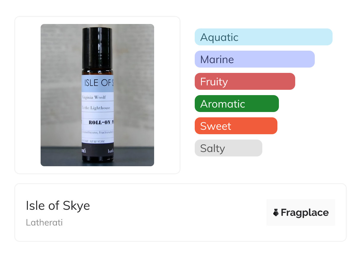361x256 pixels.
Task: Select the Marine accord bar
Action: pos(254,59)
